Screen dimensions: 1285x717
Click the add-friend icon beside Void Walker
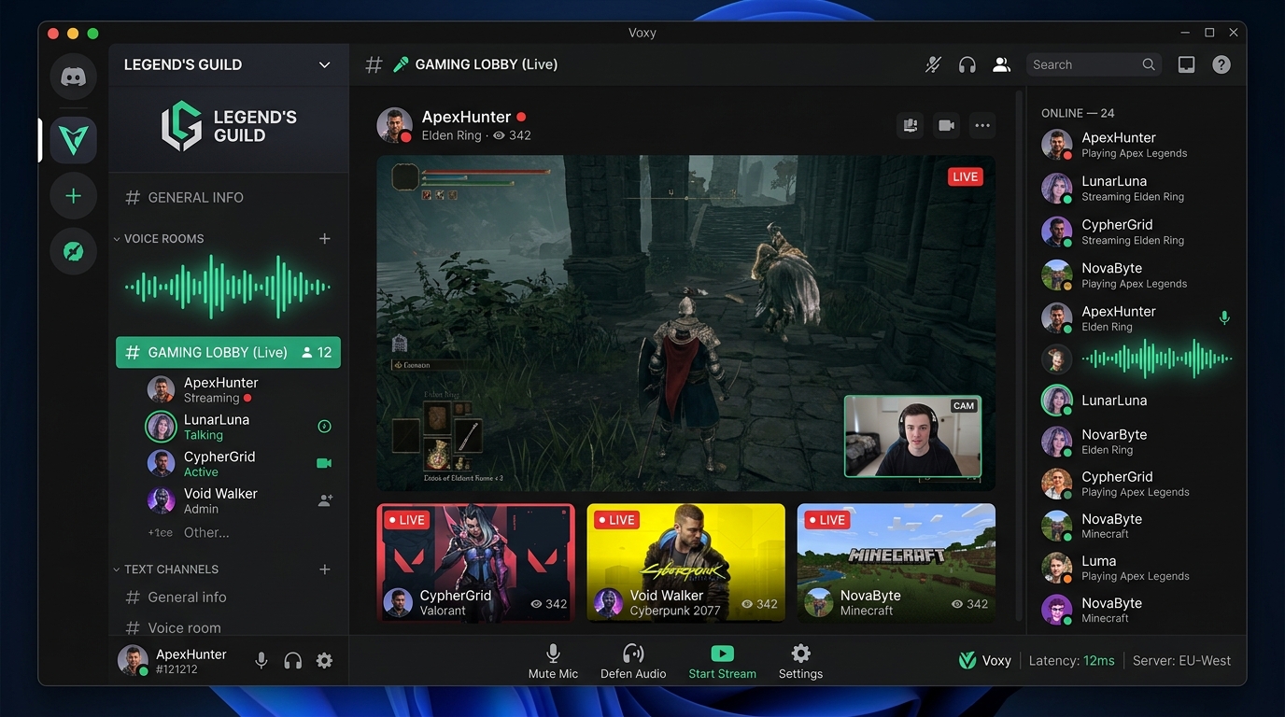coord(325,500)
